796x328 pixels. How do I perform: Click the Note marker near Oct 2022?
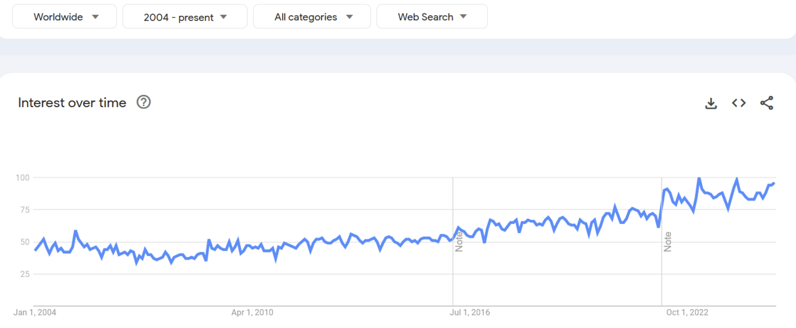click(x=668, y=241)
